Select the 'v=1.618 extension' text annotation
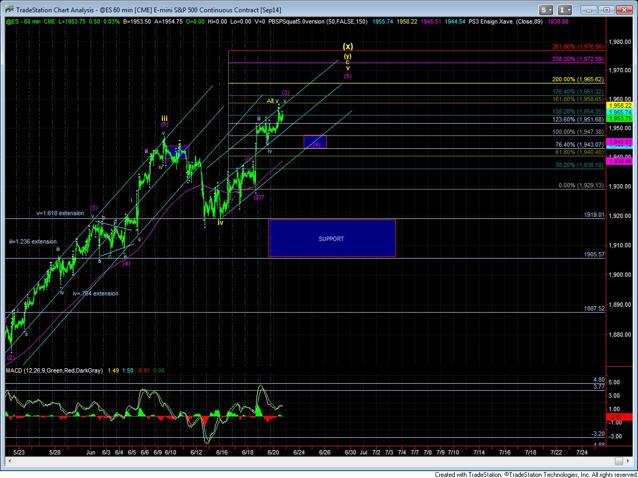 point(60,213)
